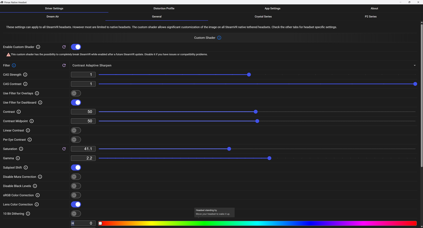Open the Contrast Adaptive Sharpen filter dropdown
Viewport: 423px width, 228px height.
tap(244, 66)
